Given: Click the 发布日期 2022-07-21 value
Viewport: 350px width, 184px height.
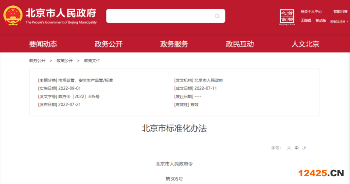Looking at the screenshot, I should tap(70, 105).
